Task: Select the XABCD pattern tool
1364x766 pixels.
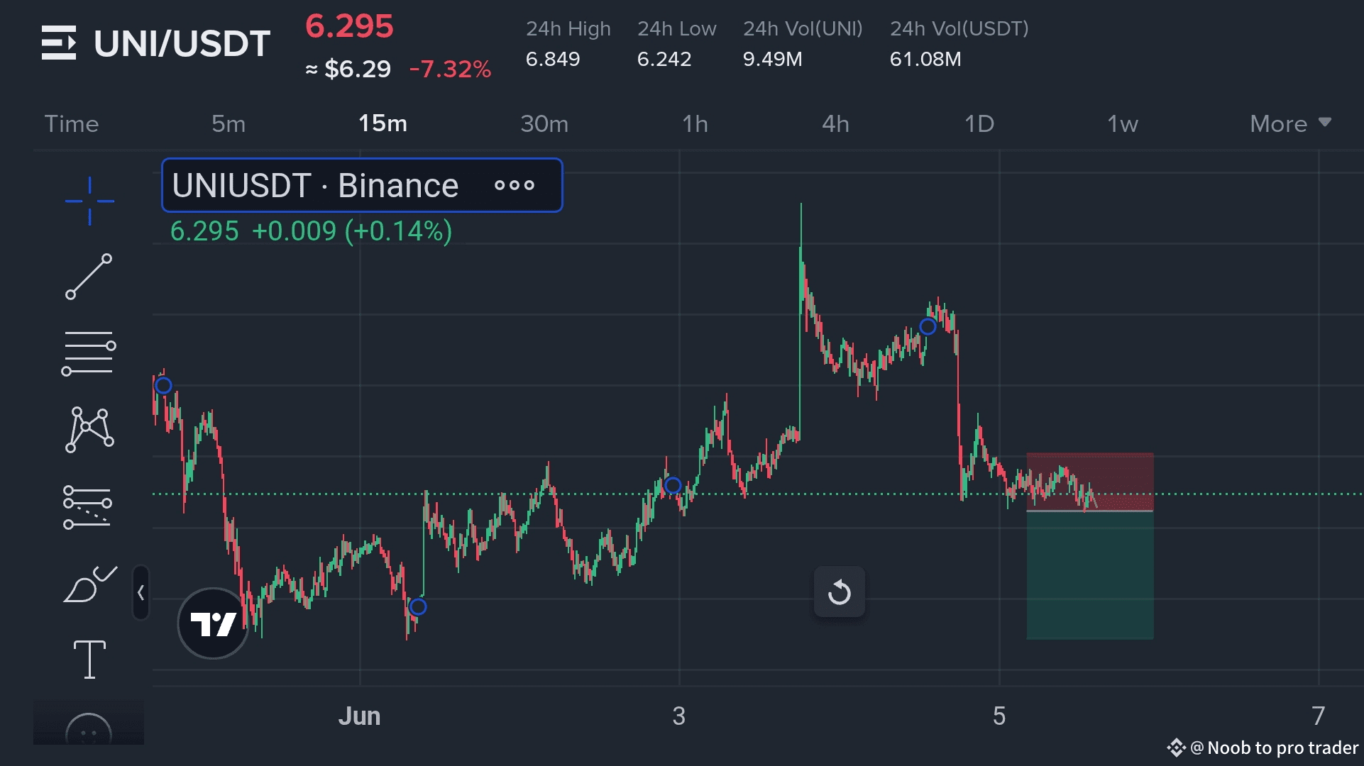Action: point(89,430)
